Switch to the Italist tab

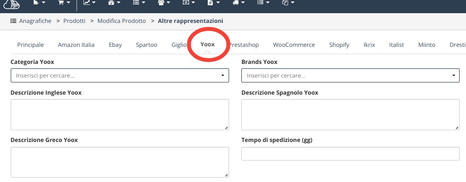tap(396, 45)
